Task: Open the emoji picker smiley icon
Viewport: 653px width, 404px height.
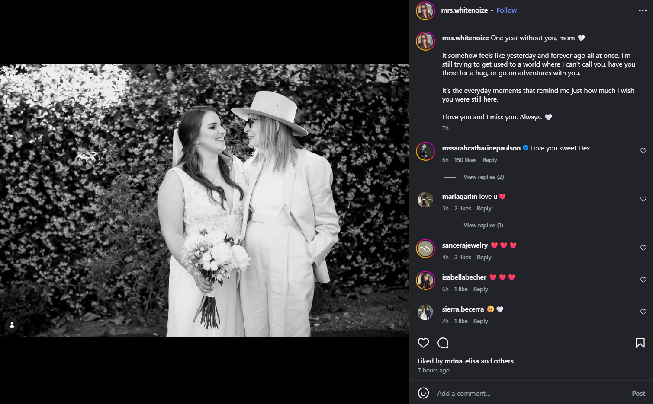Action: [x=423, y=393]
